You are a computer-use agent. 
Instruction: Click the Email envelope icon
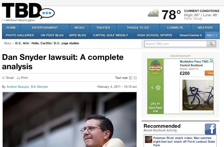(4, 78)
